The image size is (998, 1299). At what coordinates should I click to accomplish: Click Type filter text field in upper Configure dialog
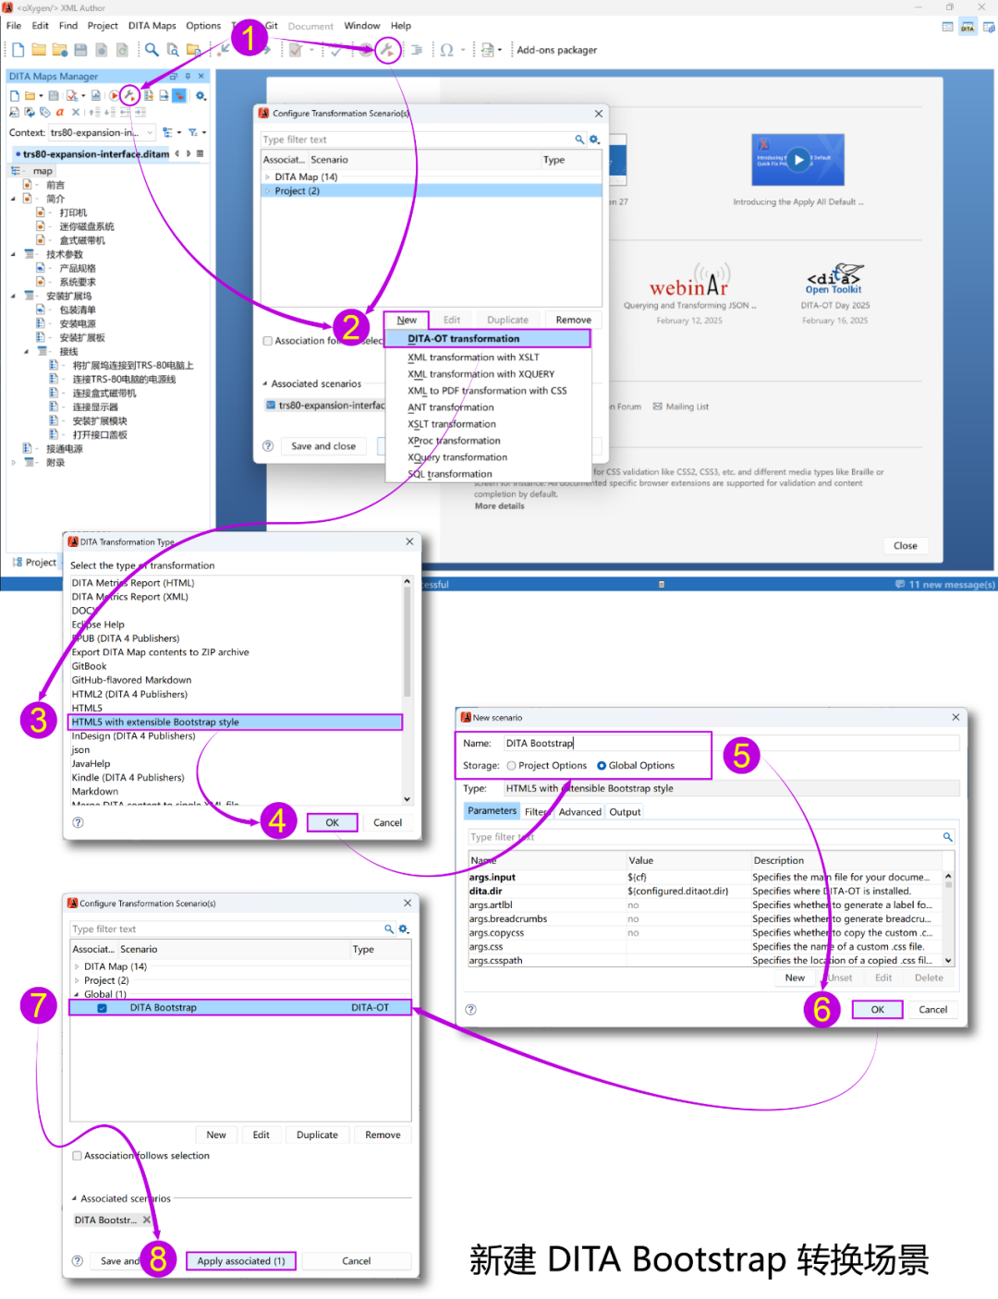pyautogui.click(x=416, y=140)
